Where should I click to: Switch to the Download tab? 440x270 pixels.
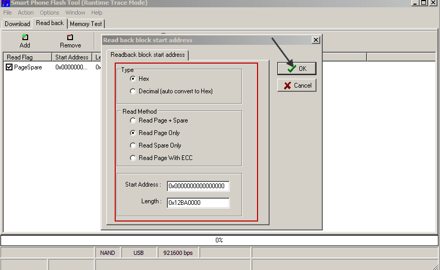click(17, 24)
